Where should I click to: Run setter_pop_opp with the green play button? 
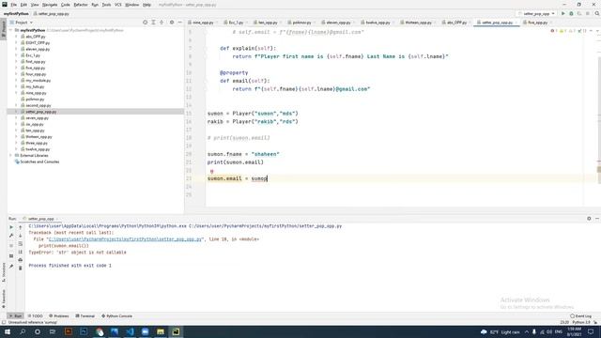click(x=563, y=13)
